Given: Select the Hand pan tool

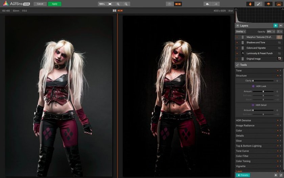Looking at the screenshot, I should (x=250, y=4).
